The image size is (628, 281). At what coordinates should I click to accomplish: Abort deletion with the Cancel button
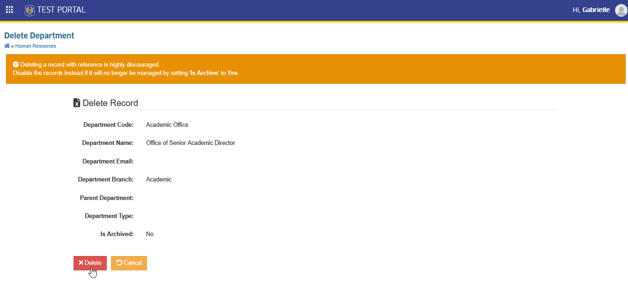click(x=129, y=263)
